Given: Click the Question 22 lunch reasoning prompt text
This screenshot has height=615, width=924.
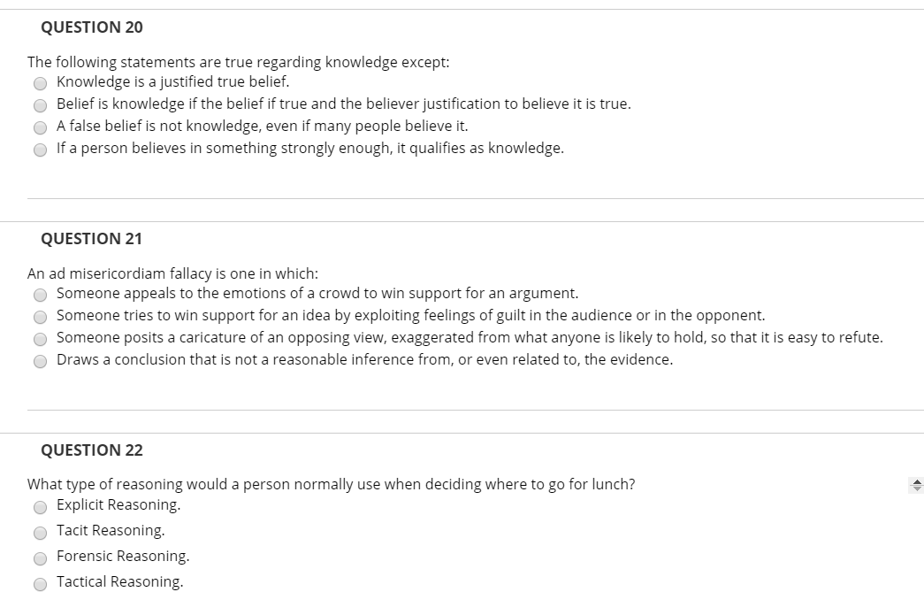Looking at the screenshot, I should click(x=332, y=484).
